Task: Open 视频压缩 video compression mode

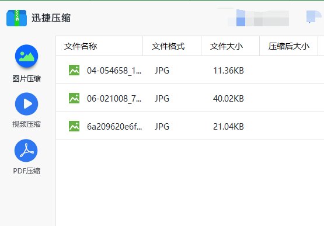Action: 26,104
